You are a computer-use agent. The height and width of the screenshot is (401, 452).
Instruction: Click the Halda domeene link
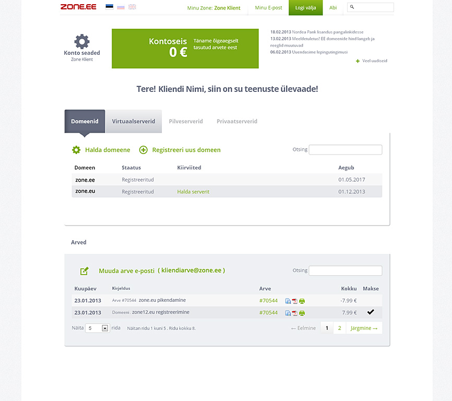(108, 150)
